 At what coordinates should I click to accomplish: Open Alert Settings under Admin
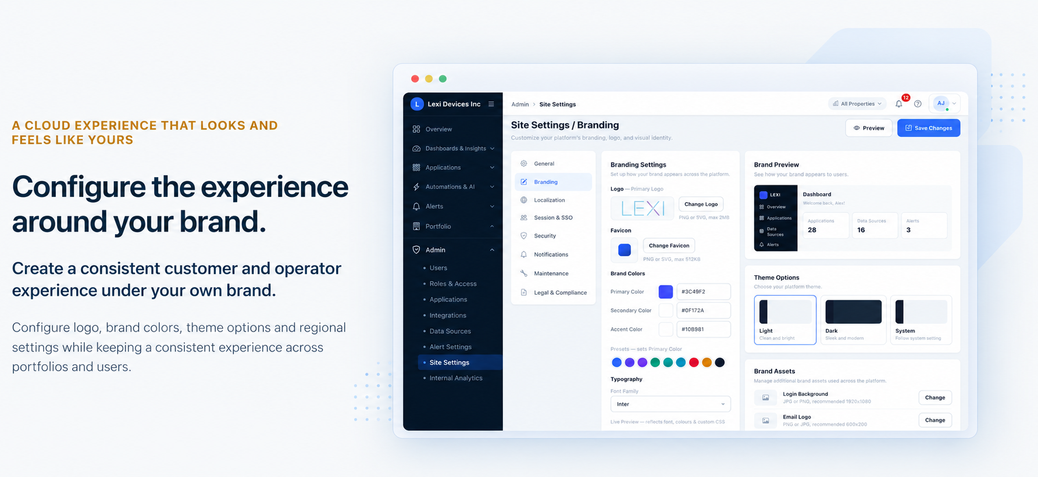451,347
